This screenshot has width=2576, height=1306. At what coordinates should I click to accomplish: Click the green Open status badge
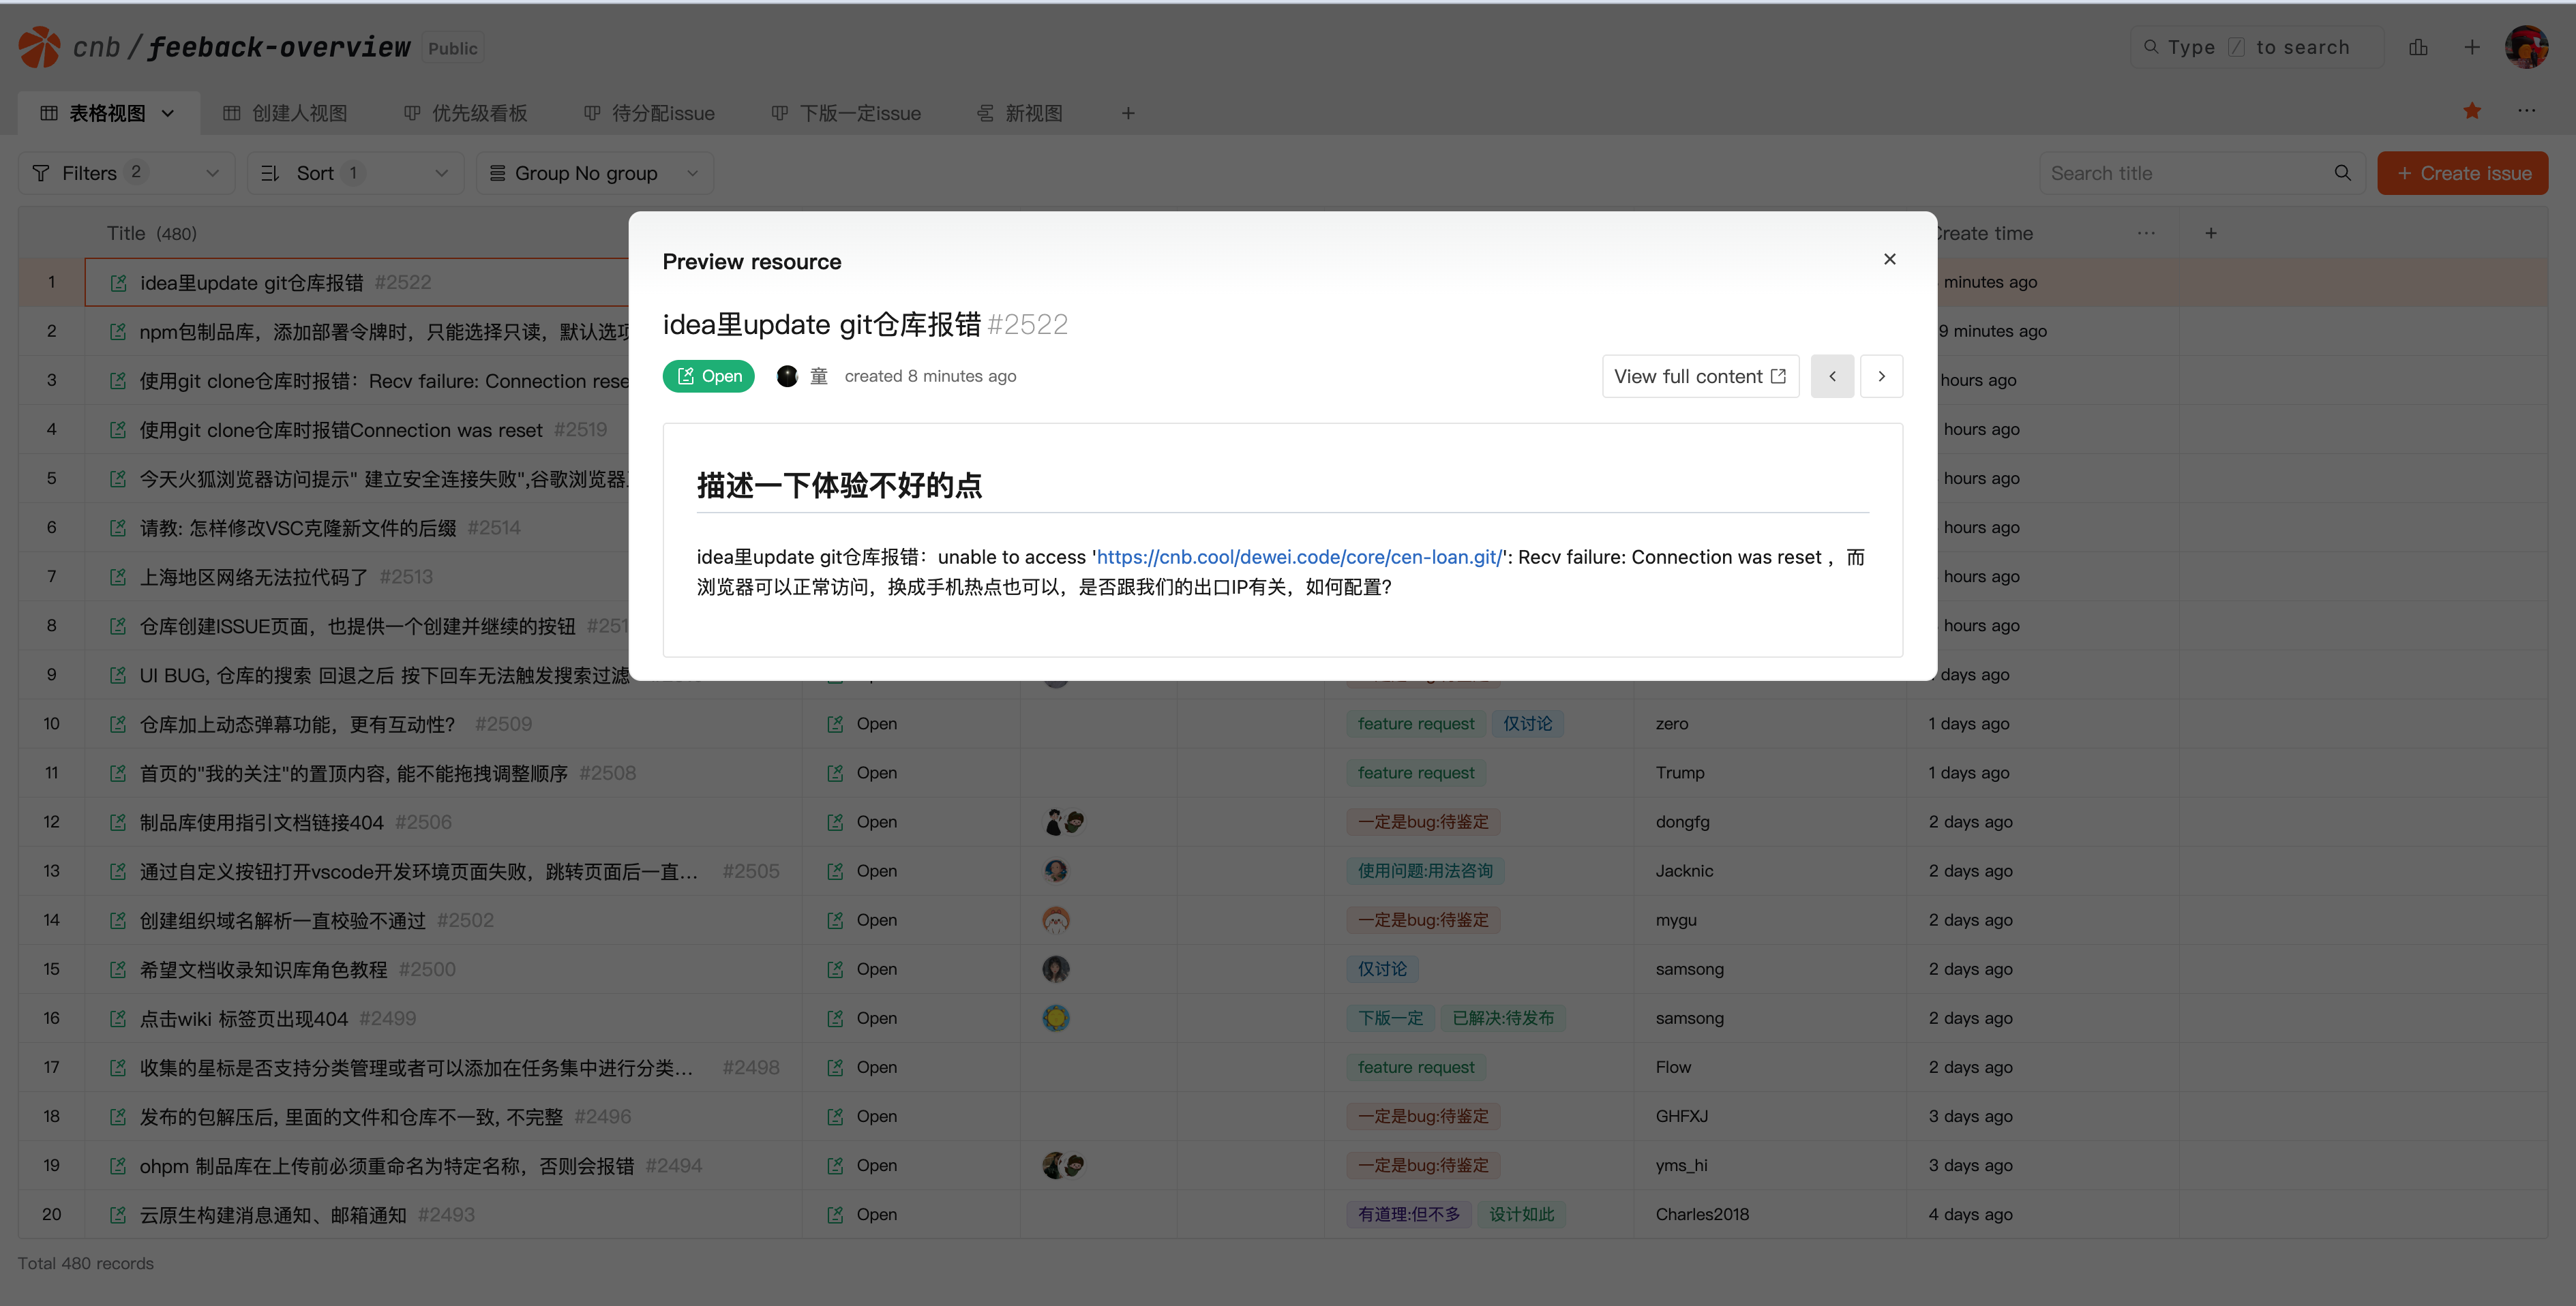708,376
